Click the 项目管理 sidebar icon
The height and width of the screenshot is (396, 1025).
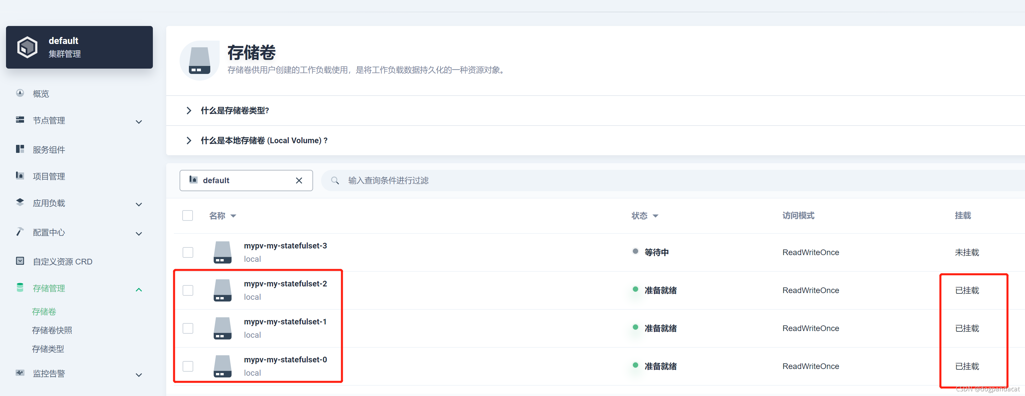tap(20, 176)
